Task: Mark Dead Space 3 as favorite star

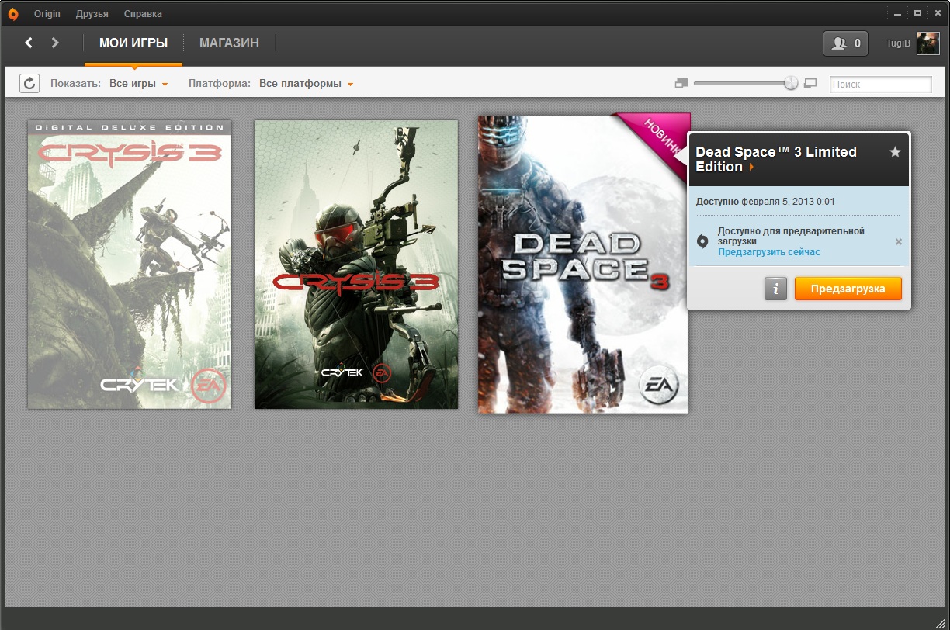Action: [x=895, y=152]
